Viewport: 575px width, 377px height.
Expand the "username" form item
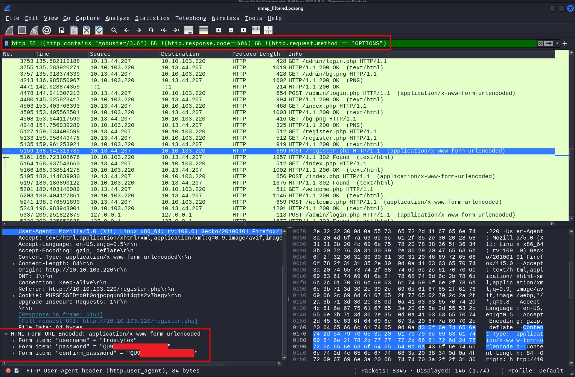coord(14,340)
